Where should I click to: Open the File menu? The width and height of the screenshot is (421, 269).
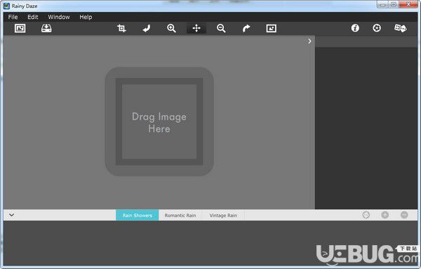click(x=13, y=17)
